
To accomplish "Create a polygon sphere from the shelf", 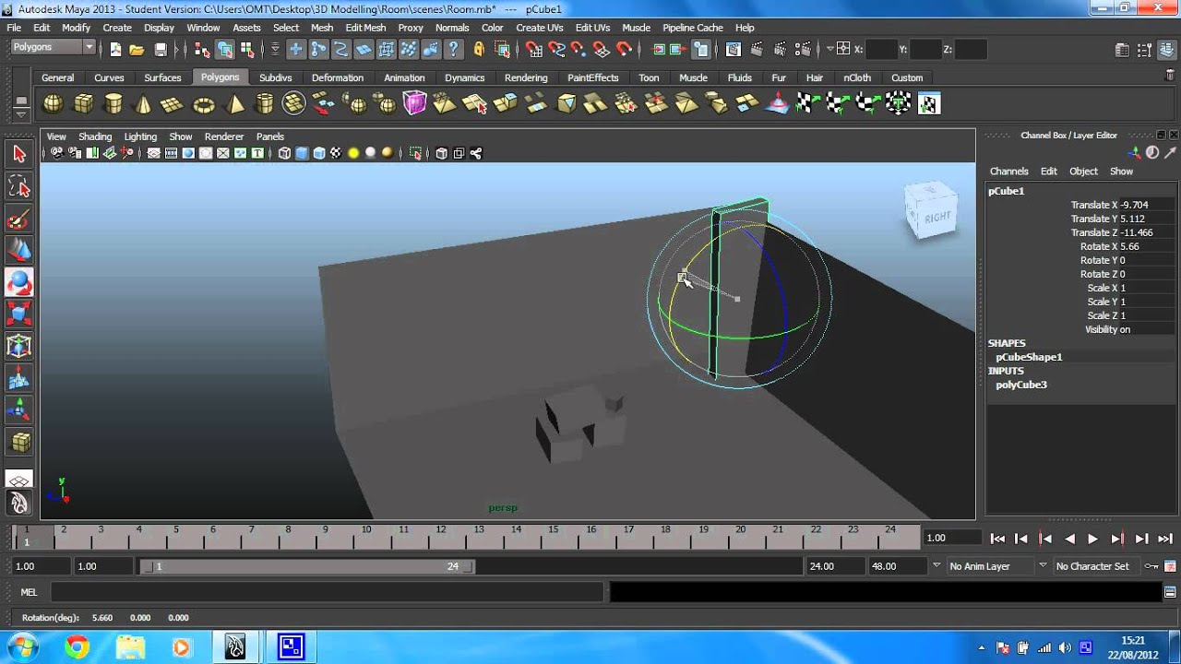I will pos(54,104).
